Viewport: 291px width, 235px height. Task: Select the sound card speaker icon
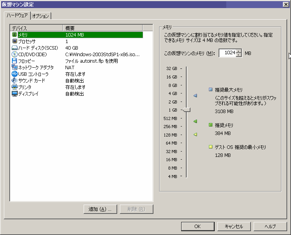tap(15, 80)
